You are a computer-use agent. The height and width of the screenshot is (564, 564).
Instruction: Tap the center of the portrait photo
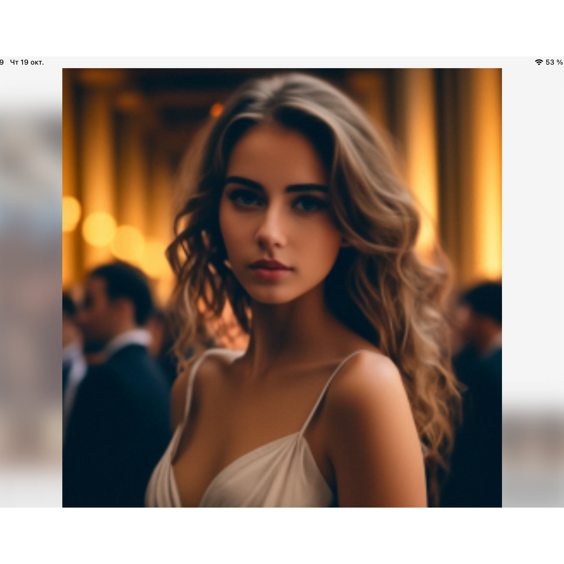282,288
